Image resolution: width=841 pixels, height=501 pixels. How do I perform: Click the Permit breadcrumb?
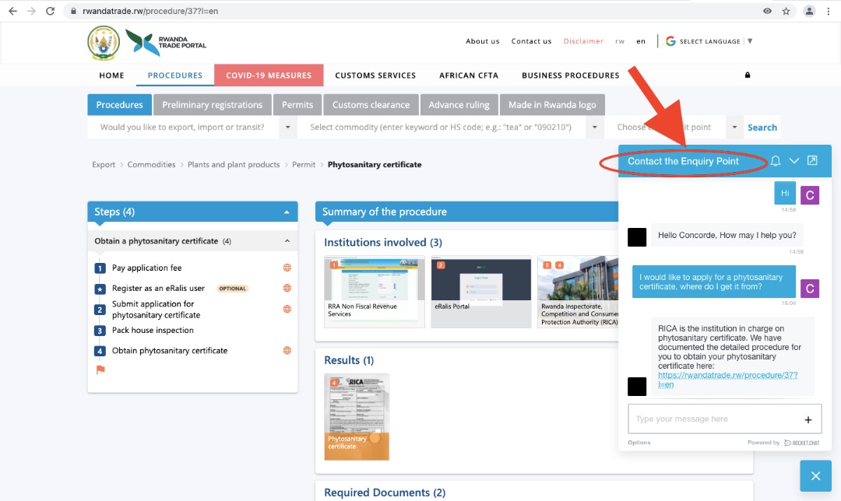[304, 164]
